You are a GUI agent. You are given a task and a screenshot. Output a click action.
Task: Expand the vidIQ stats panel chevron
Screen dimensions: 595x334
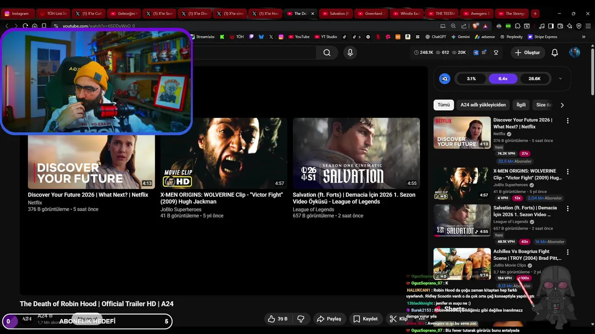click(x=560, y=78)
